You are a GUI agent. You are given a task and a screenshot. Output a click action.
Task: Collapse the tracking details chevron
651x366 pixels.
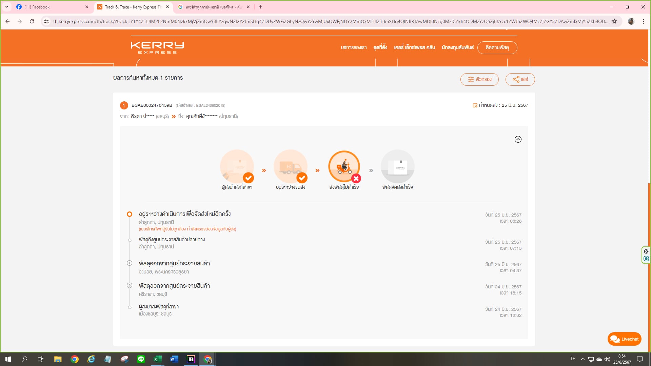(x=518, y=139)
